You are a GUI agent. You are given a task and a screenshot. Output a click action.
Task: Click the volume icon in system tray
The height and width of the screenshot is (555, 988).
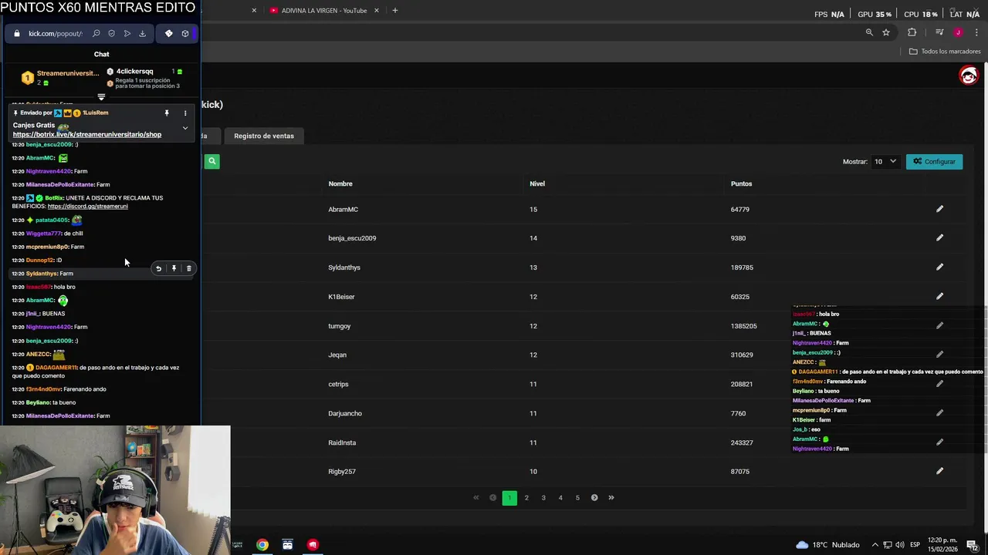coord(899,545)
